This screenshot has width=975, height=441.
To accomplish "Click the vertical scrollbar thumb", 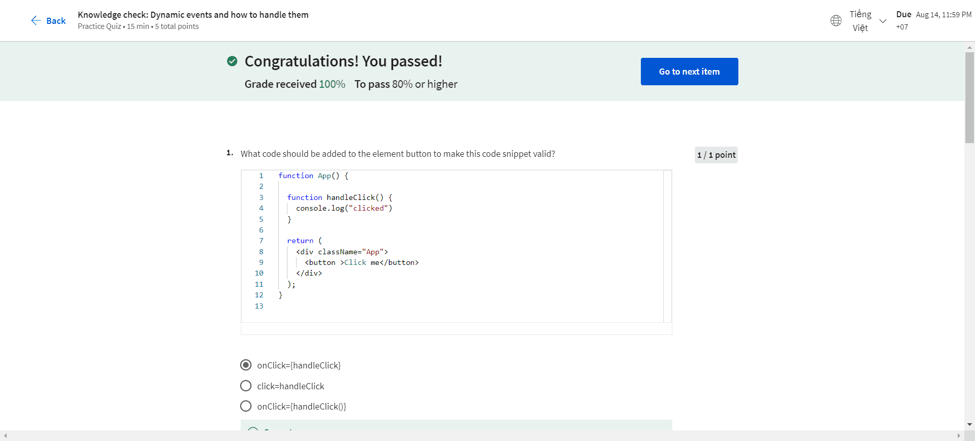I will click(x=969, y=96).
